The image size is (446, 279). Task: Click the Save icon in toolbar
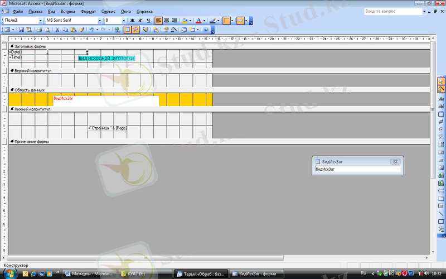coord(21,30)
